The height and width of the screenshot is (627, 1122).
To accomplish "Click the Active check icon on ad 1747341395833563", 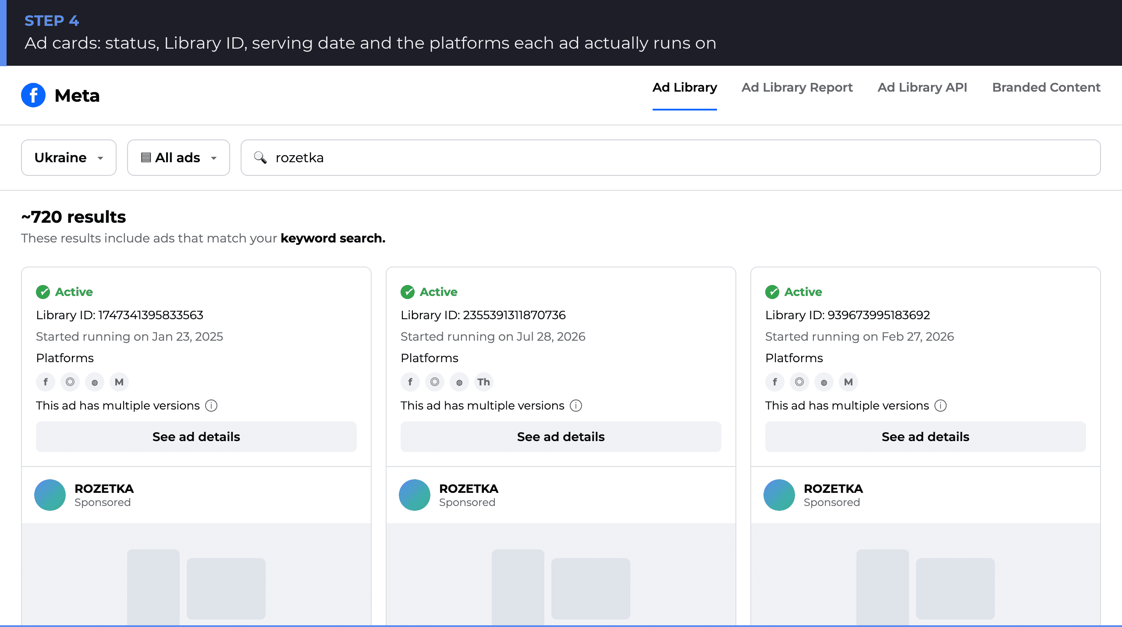I will pos(43,292).
